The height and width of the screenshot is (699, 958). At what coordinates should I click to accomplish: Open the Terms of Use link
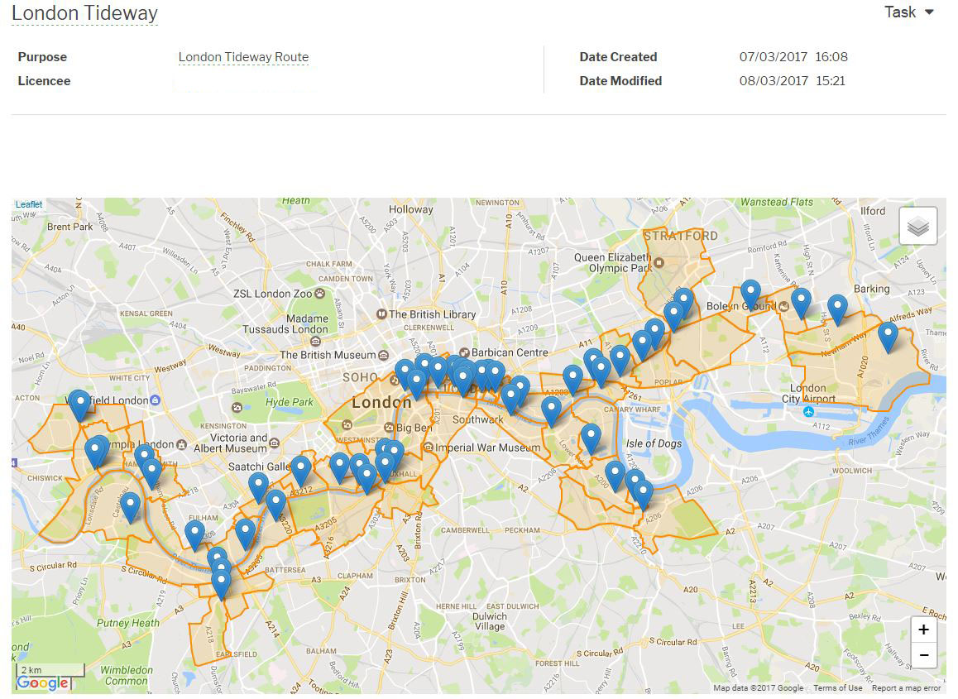coord(837,688)
